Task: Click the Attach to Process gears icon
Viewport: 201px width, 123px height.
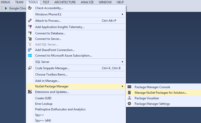Action: click(30, 21)
